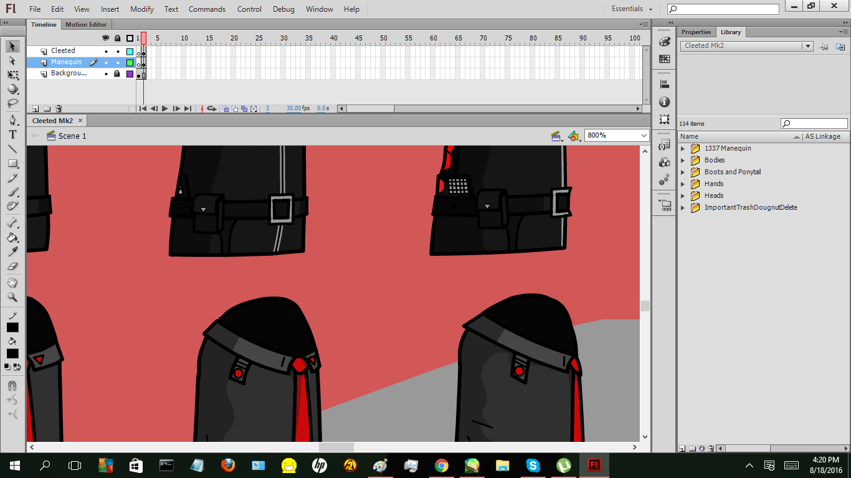Viewport: 851px width, 478px height.
Task: Click the New Layer icon in timeline
Action: (36, 108)
